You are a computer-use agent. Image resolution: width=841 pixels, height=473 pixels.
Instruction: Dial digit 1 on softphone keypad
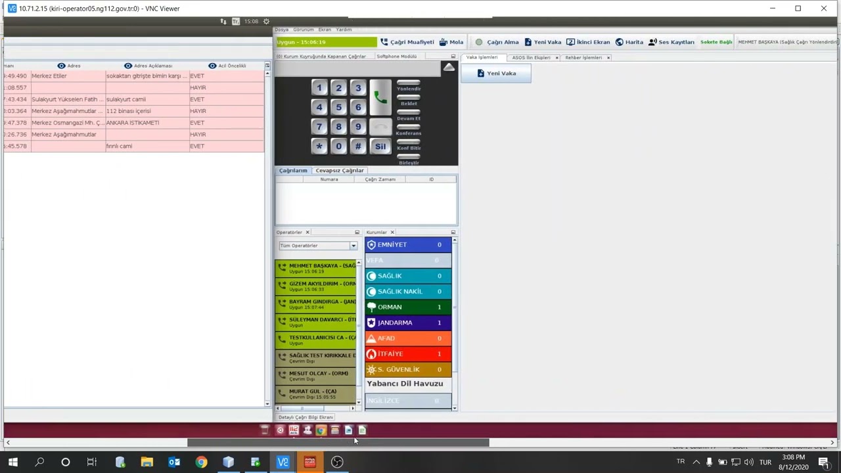point(319,88)
